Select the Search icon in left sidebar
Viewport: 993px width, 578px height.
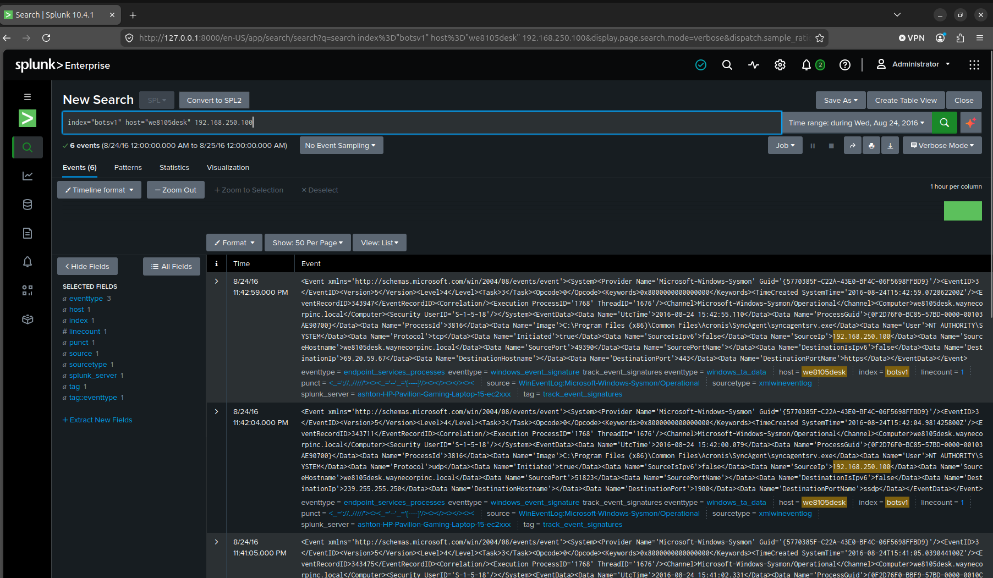click(x=28, y=147)
